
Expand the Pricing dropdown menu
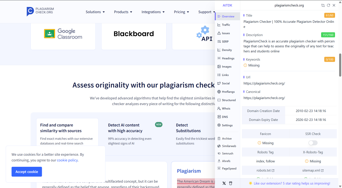coord(181,12)
